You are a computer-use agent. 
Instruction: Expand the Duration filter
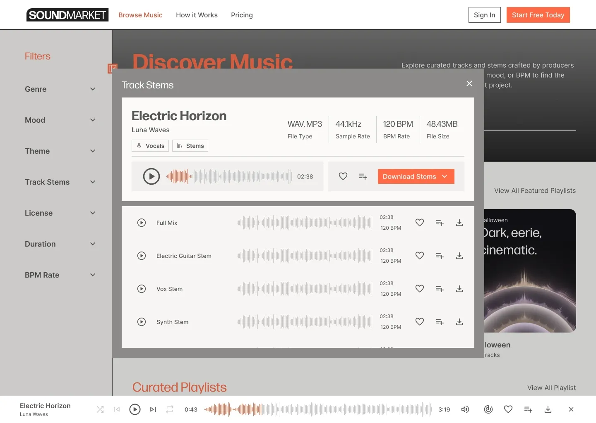[60, 244]
